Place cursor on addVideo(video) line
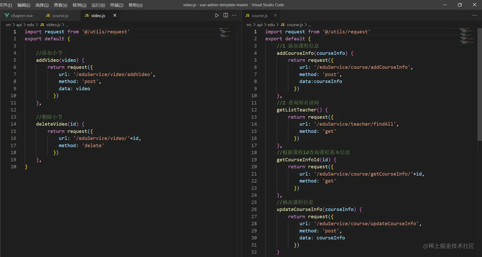The width and height of the screenshot is (482, 257). 60,60
